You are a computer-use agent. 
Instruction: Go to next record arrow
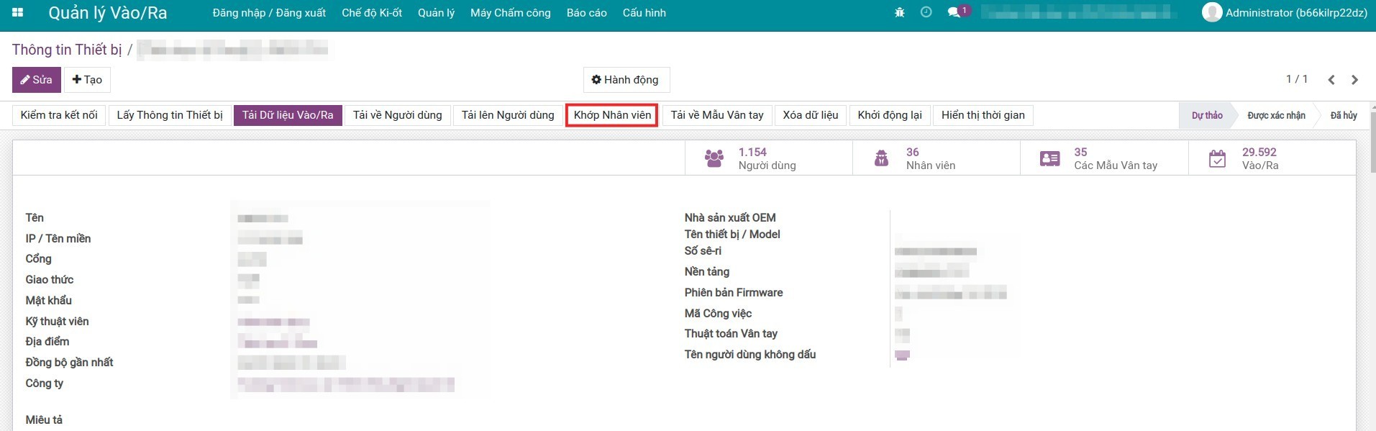[x=1354, y=80]
